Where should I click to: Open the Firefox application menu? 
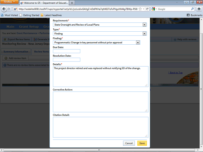click(x=9, y=2)
